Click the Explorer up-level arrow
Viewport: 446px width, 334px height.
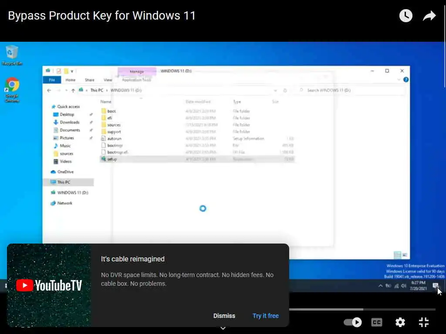click(73, 90)
